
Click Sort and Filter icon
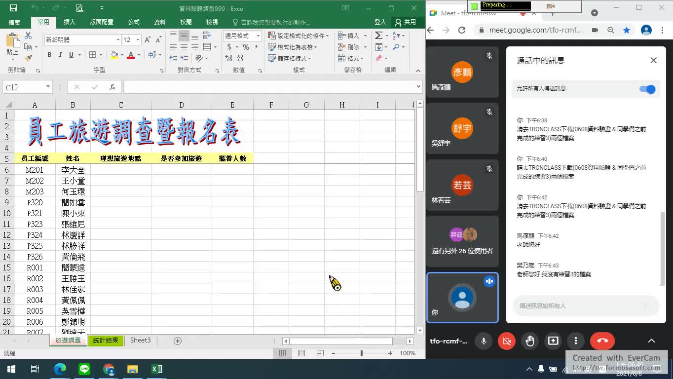tap(396, 36)
